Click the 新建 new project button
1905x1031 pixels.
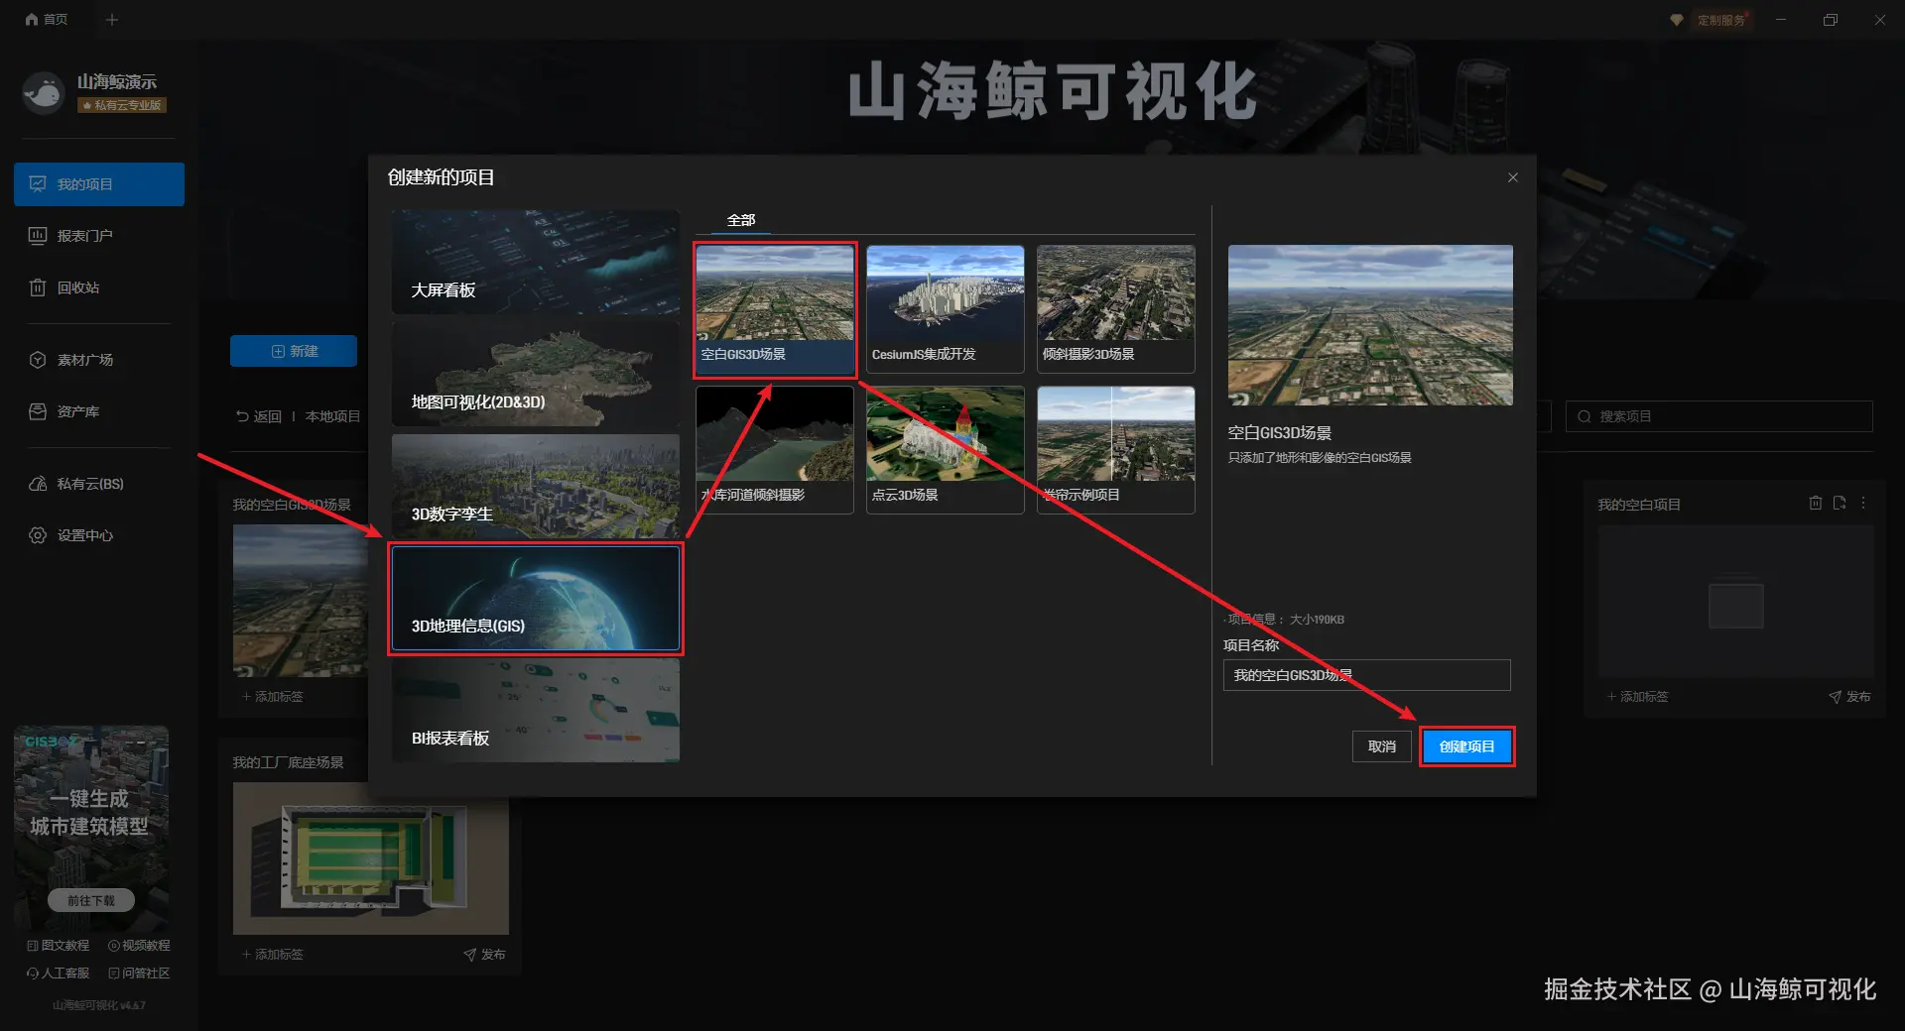point(294,351)
